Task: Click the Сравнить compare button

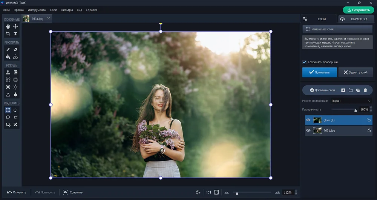Action: coord(73,192)
